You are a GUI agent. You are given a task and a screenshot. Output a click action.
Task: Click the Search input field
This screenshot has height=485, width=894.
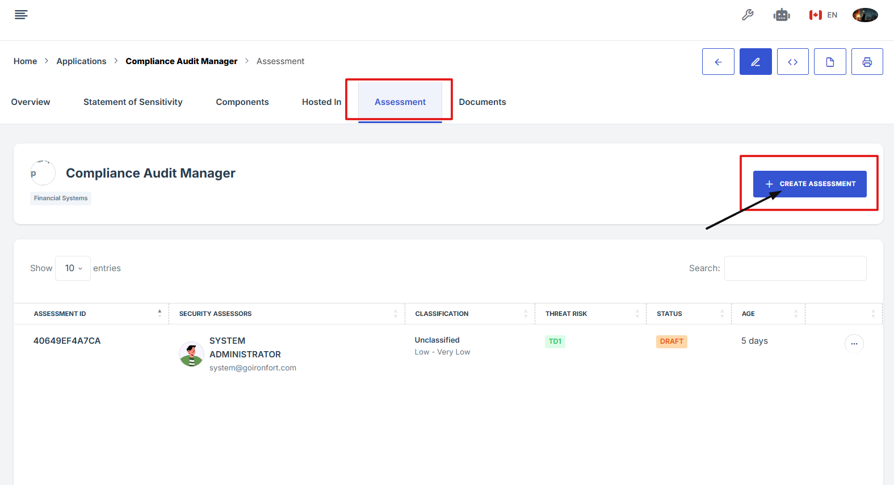pos(795,268)
